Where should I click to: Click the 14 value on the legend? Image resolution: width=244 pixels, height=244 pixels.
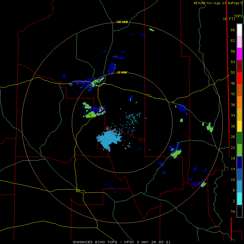pyautogui.click(x=233, y=169)
